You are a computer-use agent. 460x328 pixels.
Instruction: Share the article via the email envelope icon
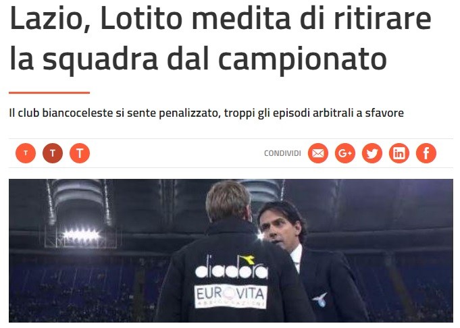318,153
